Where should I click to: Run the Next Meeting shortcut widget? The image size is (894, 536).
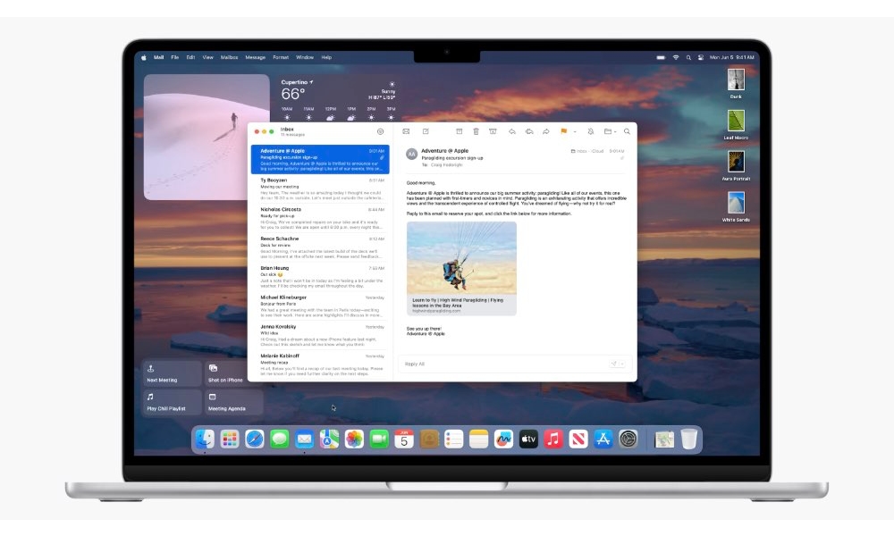[172, 373]
